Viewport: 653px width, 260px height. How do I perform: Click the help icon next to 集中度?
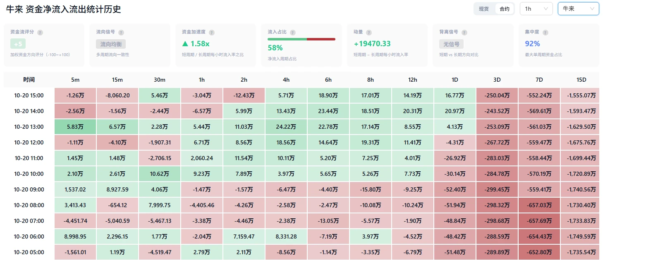pos(545,32)
